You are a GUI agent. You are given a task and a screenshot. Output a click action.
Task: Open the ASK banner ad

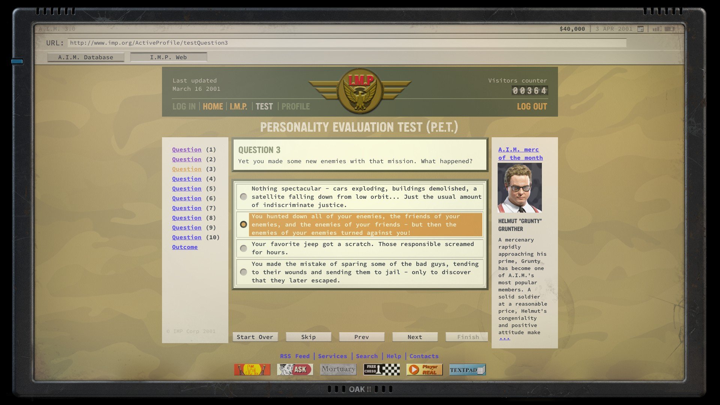295,370
